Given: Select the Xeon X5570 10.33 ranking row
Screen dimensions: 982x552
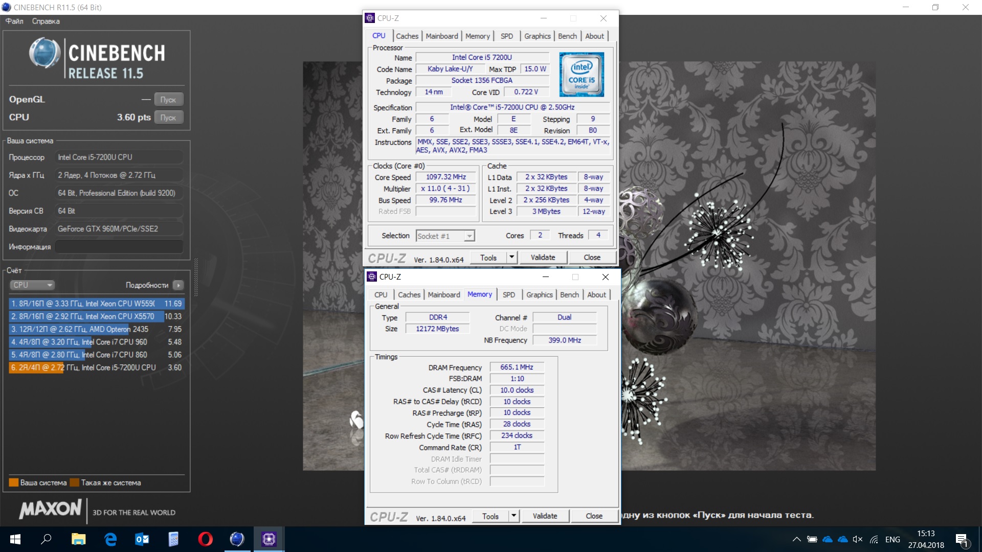Looking at the screenshot, I should click(x=96, y=316).
